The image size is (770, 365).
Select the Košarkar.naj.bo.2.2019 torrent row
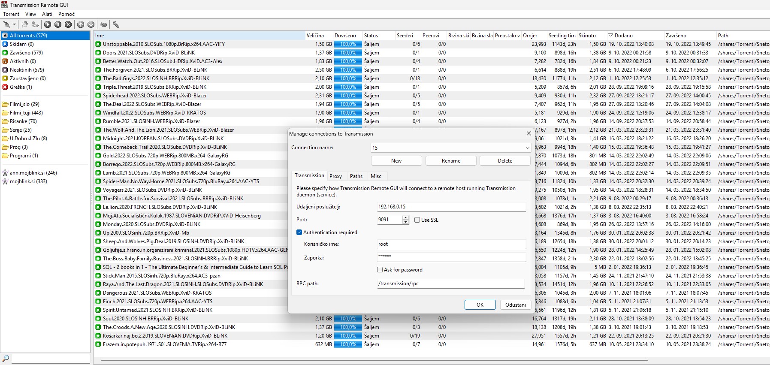432,336
